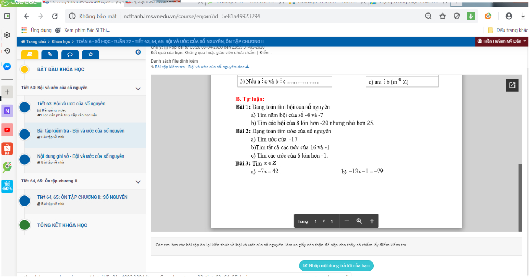Open sidebar settings gear icon

click(7, 35)
